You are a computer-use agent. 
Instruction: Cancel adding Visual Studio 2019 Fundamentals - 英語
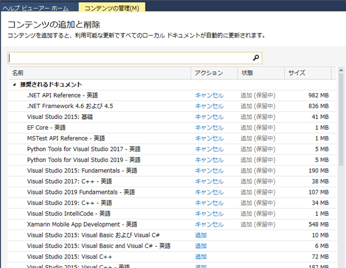click(209, 192)
